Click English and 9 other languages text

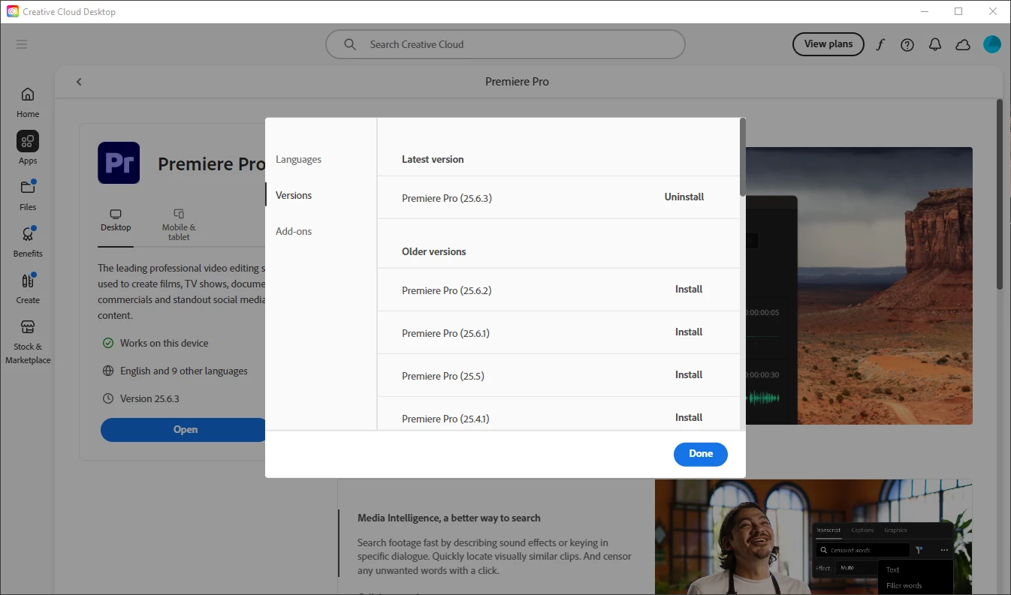[184, 371]
